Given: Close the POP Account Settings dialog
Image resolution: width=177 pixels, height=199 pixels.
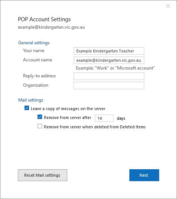Looking at the screenshot, I should [x=168, y=6].
